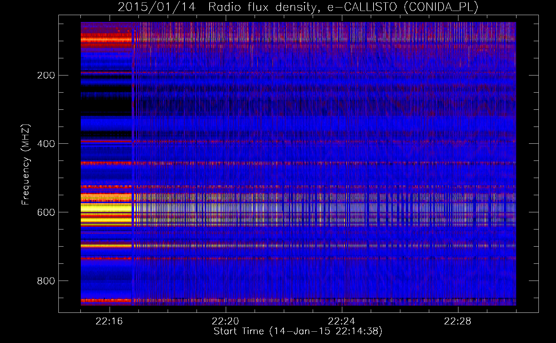This screenshot has height=343, width=556.
Task: Click the 400 frequency tick label
Action: pyautogui.click(x=46, y=144)
